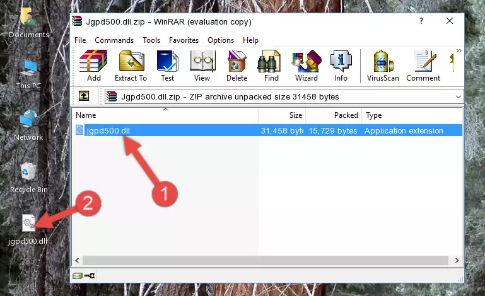Click the Delete toolbar icon
The image size is (485, 296).
(x=237, y=65)
